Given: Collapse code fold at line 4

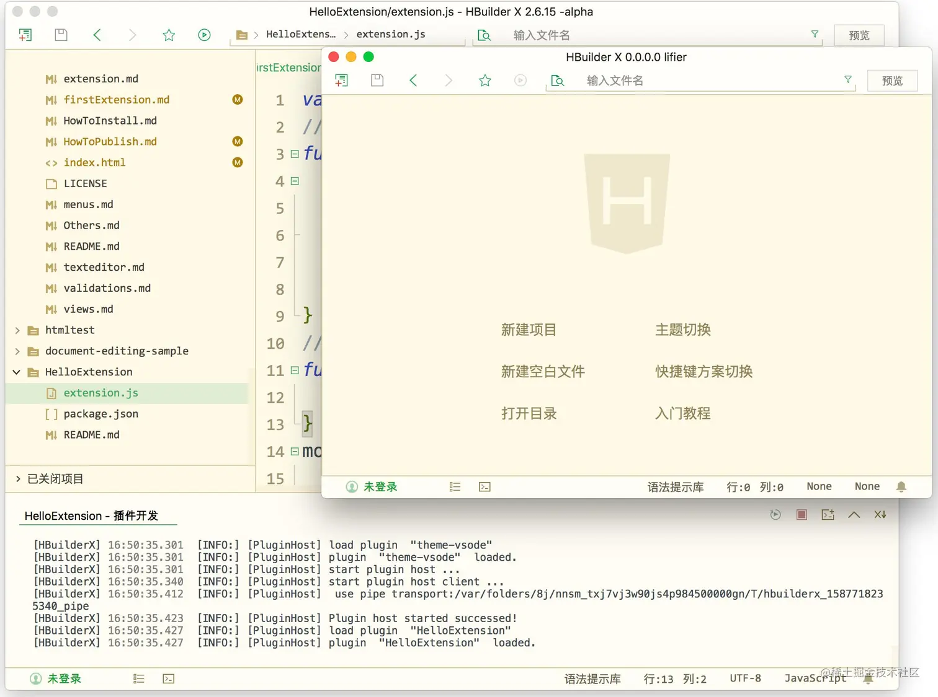Looking at the screenshot, I should pos(295,181).
